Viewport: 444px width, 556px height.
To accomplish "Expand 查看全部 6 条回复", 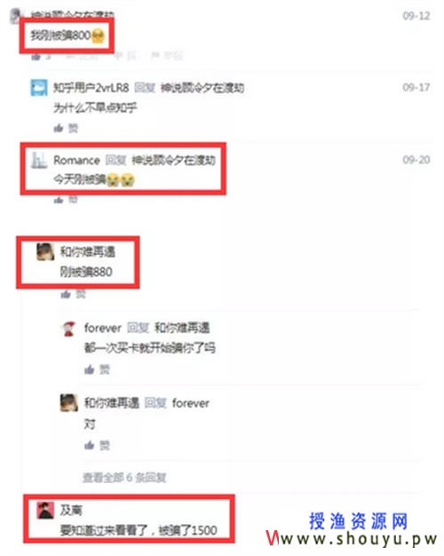I will [124, 478].
